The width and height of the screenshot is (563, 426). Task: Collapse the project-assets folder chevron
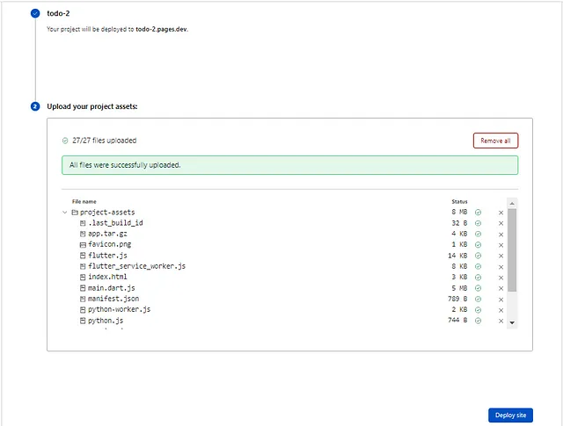65,213
